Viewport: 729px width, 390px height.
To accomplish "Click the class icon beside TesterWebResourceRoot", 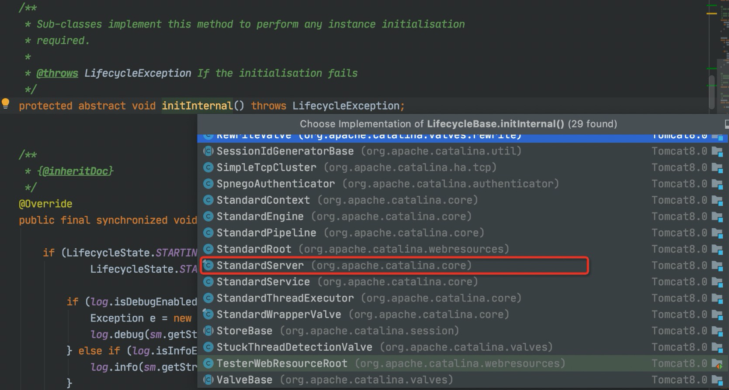I will (208, 364).
